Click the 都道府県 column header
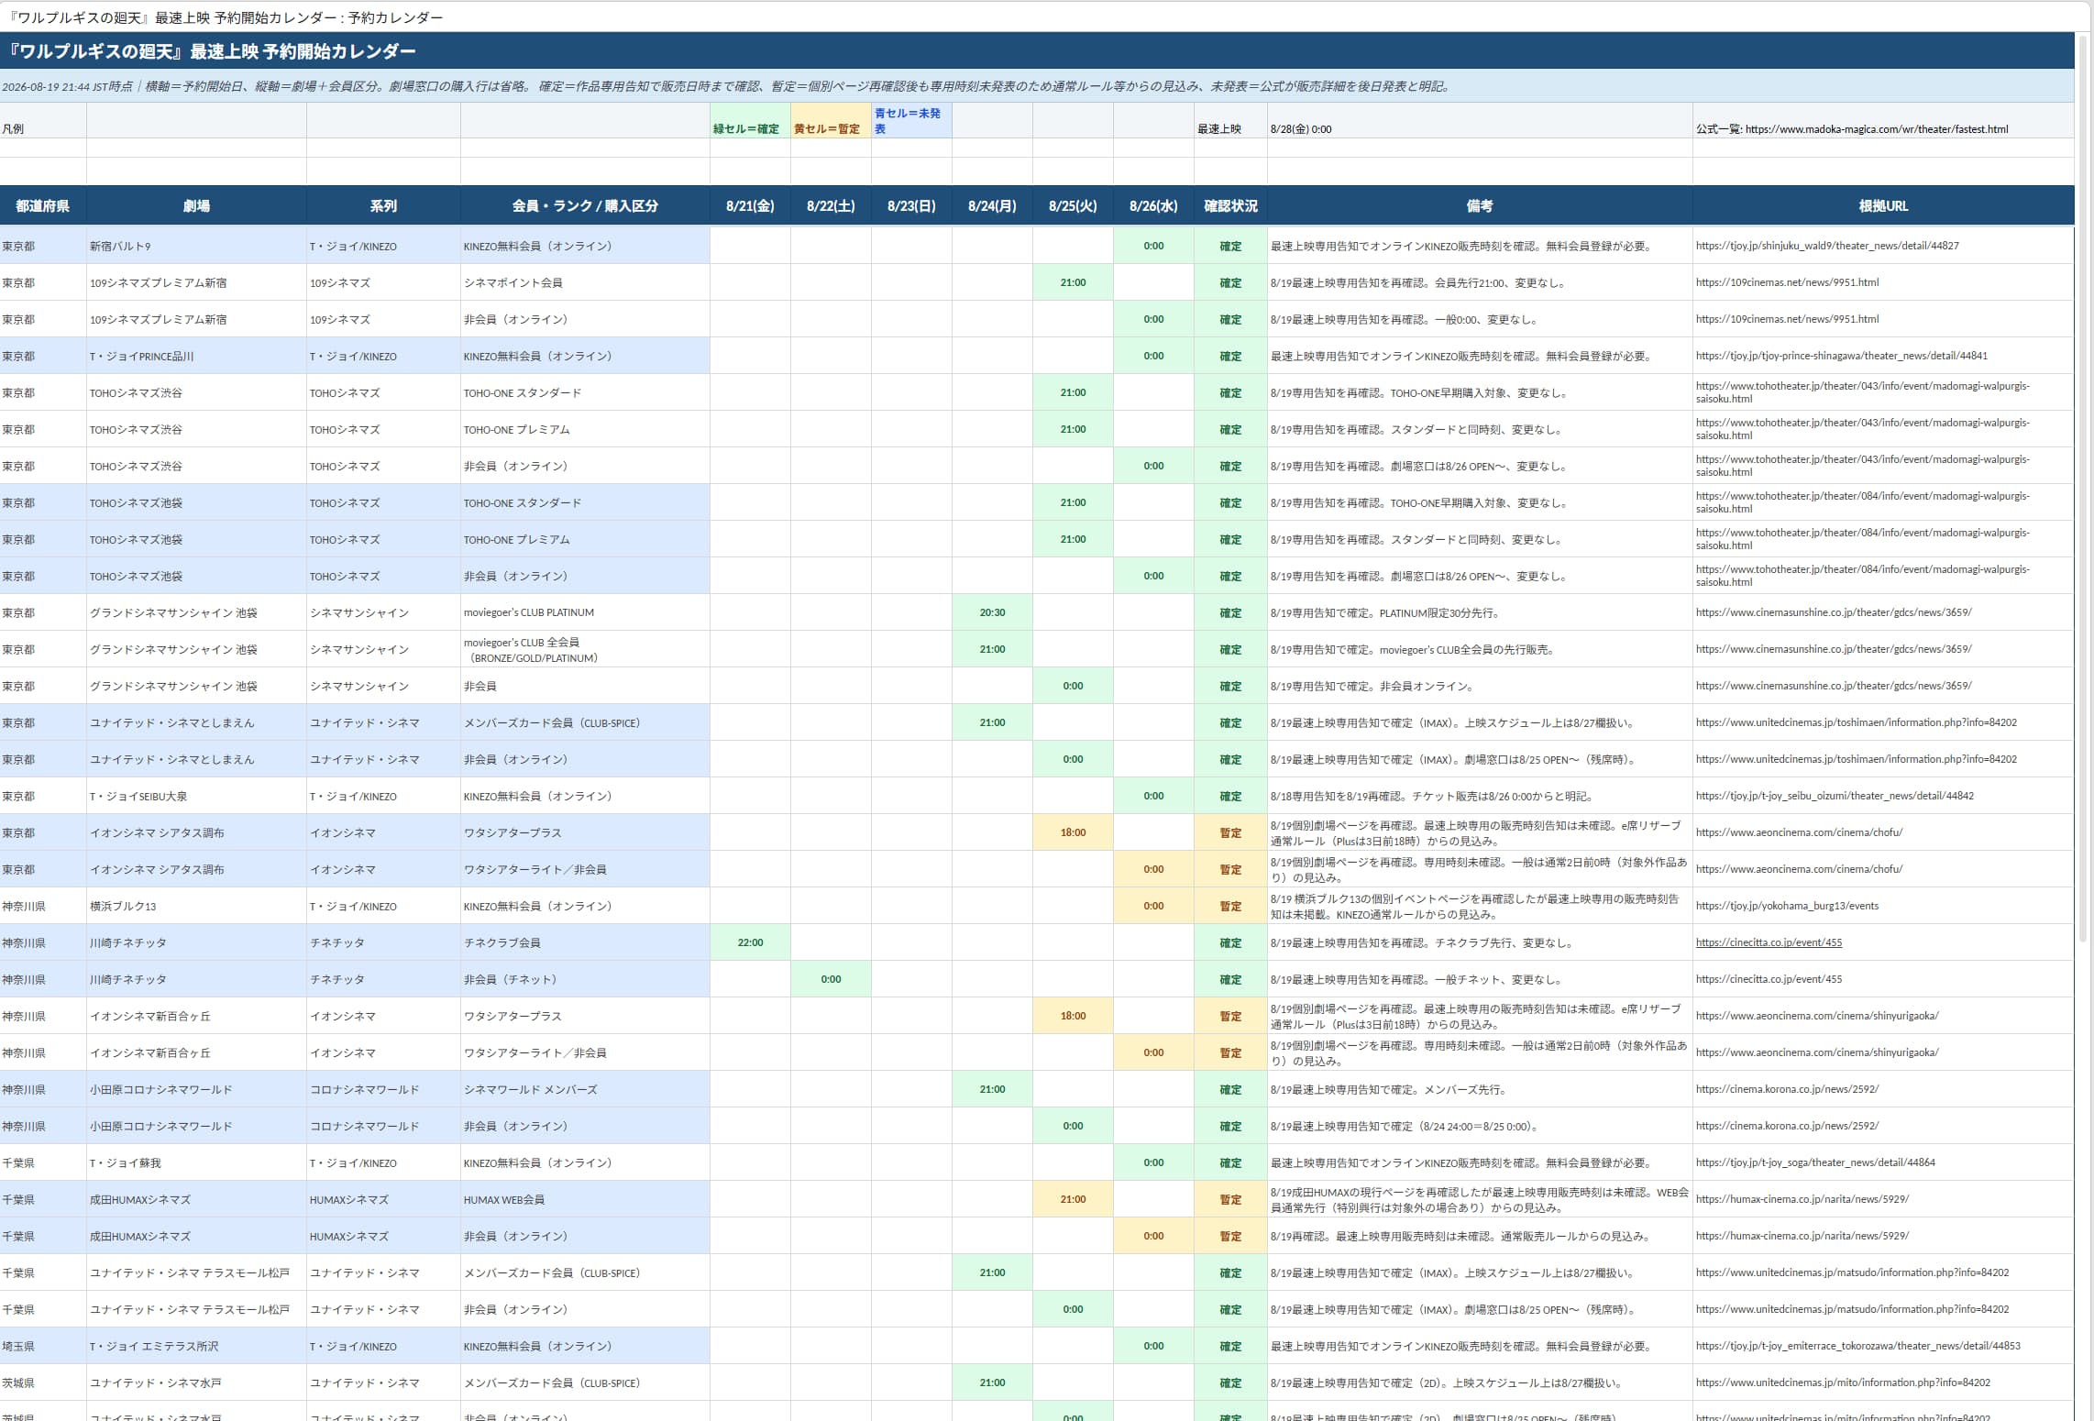Viewport: 2094px width, 1421px height. pyautogui.click(x=43, y=206)
